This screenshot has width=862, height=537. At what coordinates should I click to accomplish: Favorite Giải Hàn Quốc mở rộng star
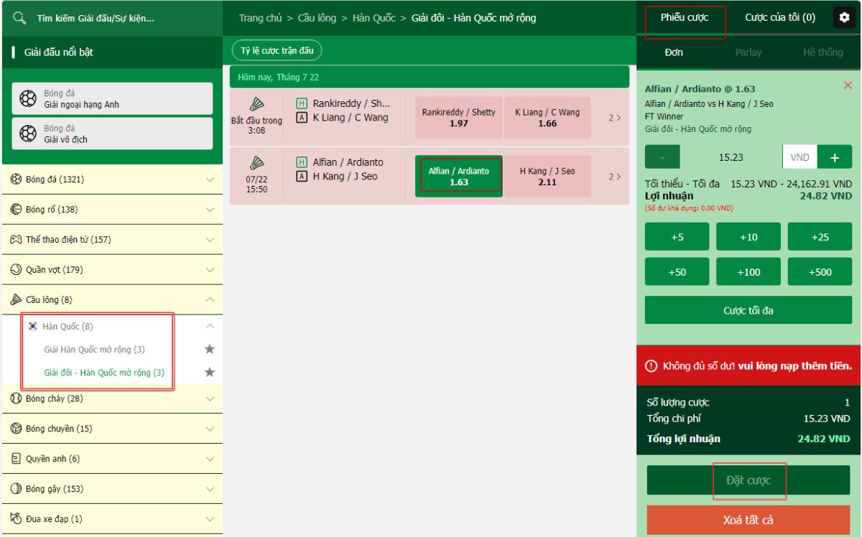click(210, 350)
